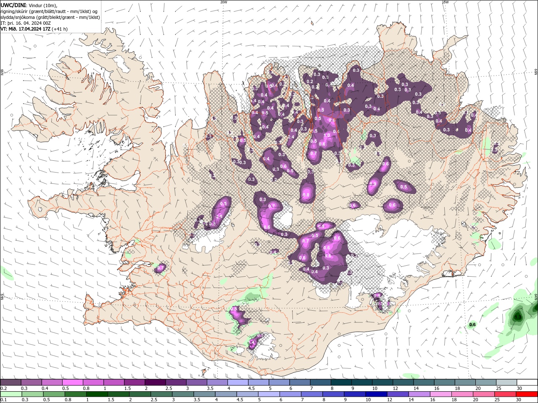Viewport: 538px width, 403px height.
Task: Pick the pale grey 25 swatch in the top legend row
Action: point(506,382)
